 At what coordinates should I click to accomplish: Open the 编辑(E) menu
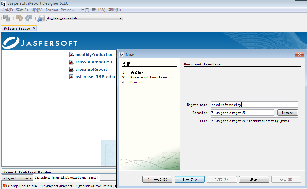22,10
